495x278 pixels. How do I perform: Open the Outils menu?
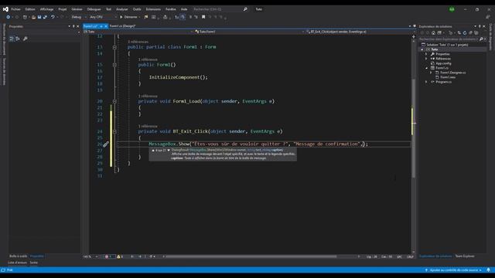pos(137,9)
